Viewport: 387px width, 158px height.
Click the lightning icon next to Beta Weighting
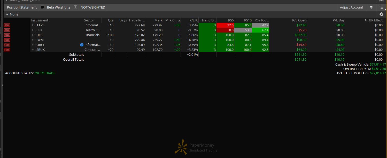pos(75,7)
